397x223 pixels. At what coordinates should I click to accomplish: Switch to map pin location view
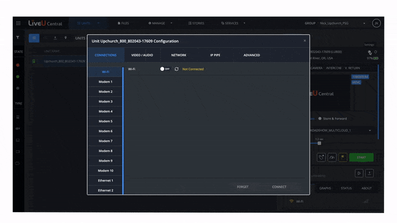tap(66, 38)
